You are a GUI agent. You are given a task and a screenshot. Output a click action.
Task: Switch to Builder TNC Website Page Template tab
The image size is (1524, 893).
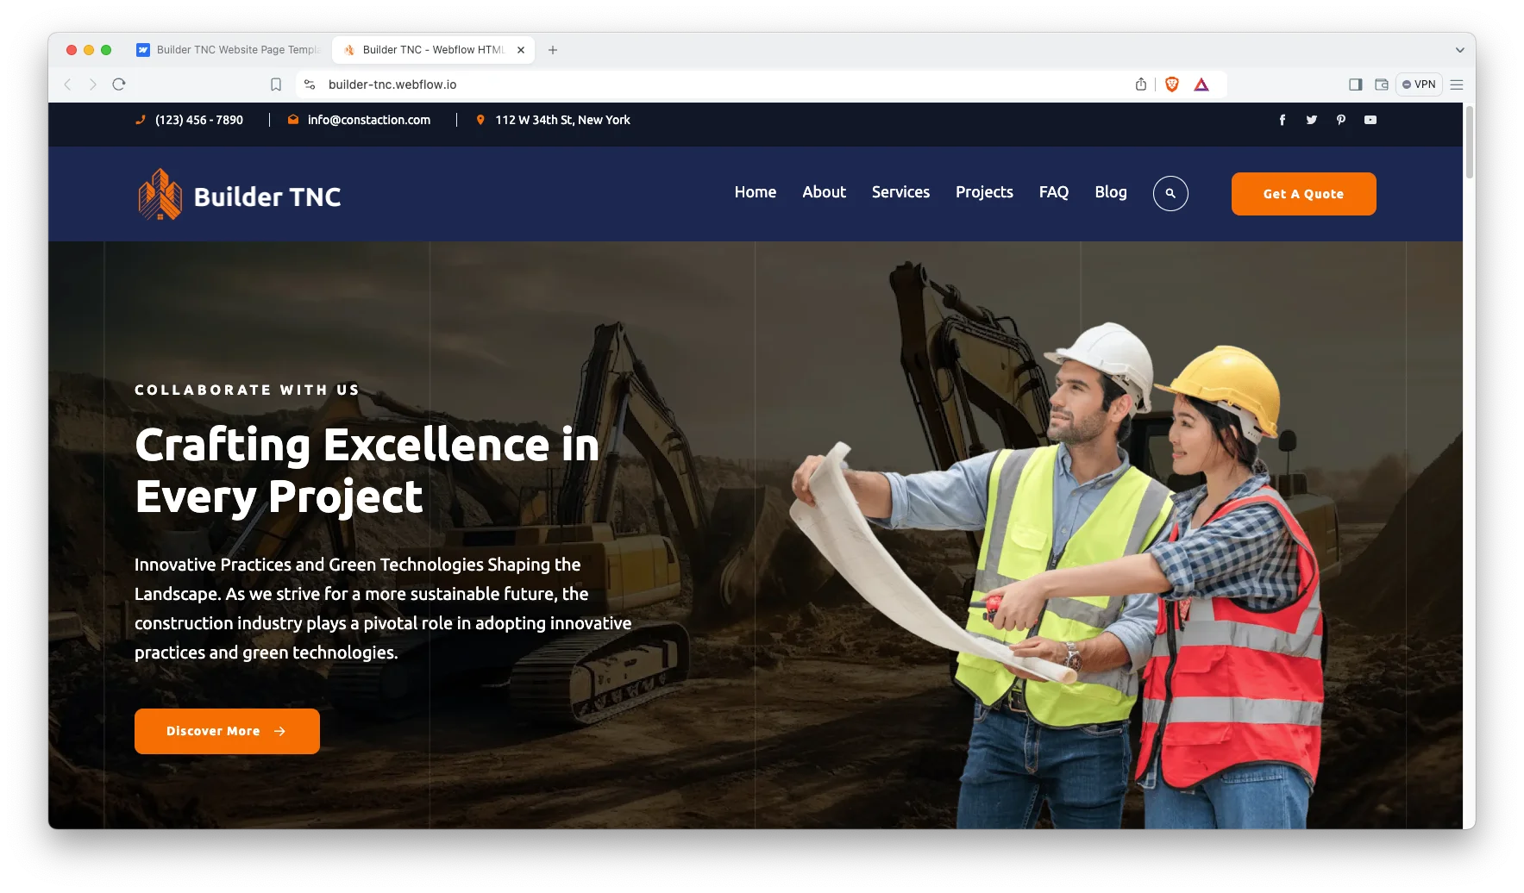229,50
